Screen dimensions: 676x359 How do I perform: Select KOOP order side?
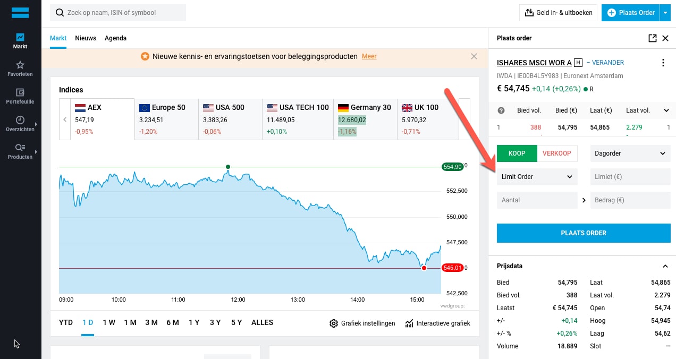point(517,153)
